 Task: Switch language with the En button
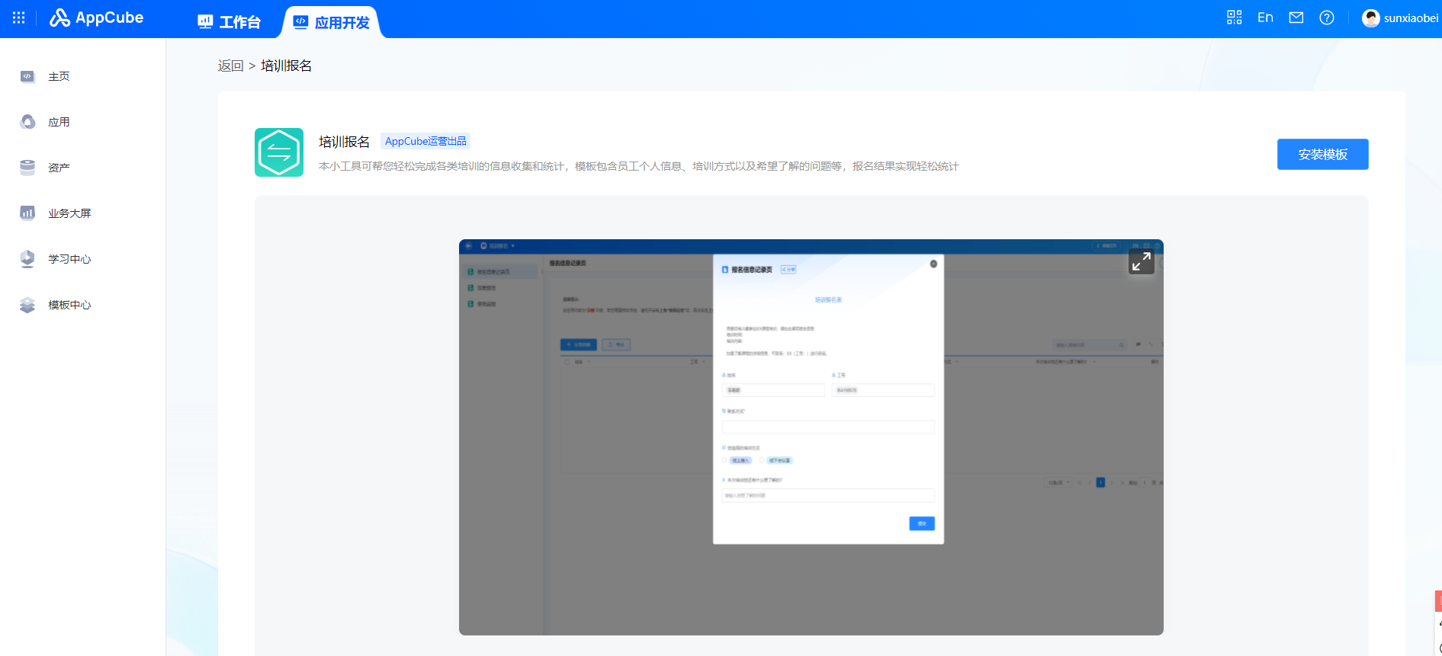point(1266,18)
